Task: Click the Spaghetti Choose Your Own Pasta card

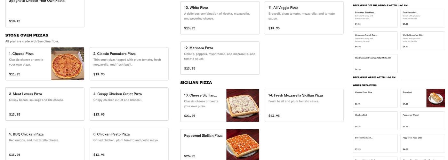Action: click(x=45, y=13)
